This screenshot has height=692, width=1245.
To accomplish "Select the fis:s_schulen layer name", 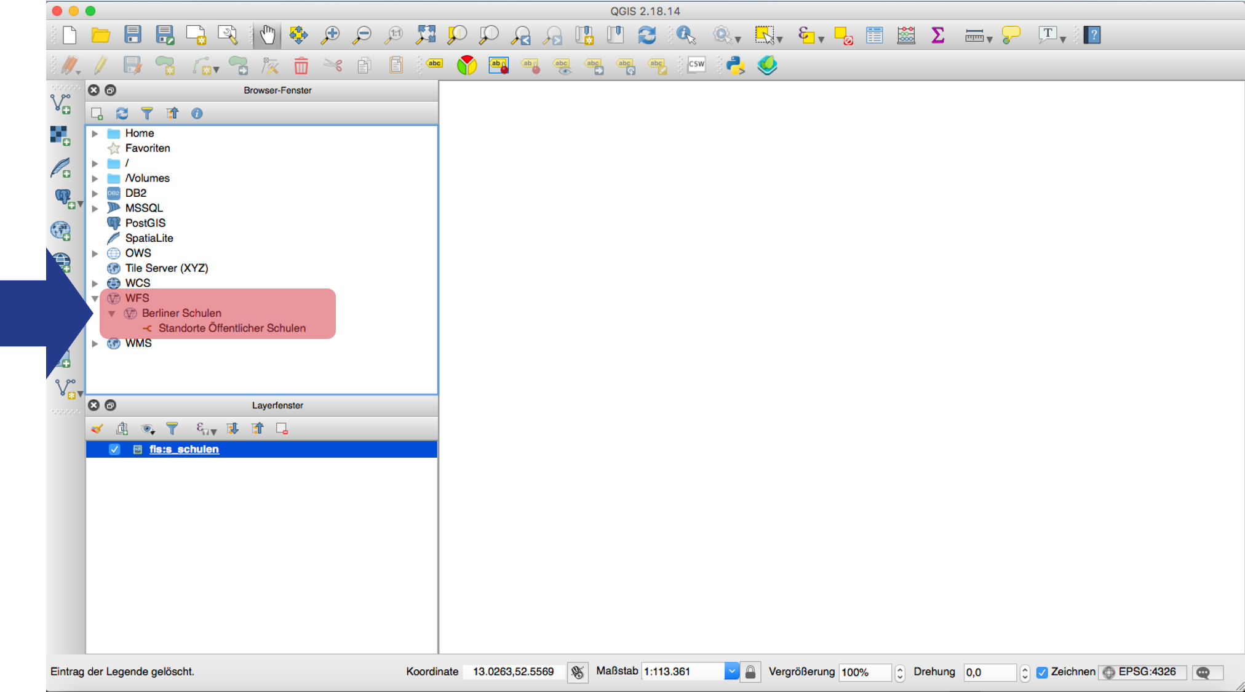I will (x=184, y=450).
